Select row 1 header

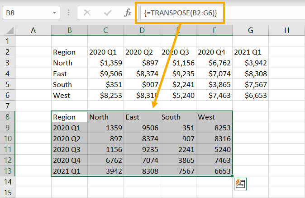tap(7, 41)
